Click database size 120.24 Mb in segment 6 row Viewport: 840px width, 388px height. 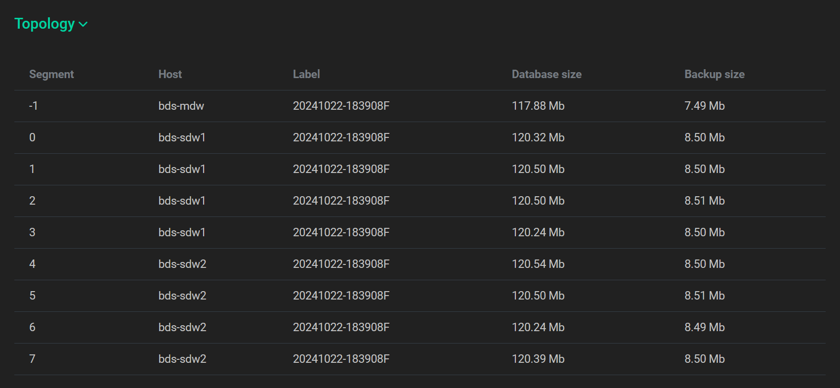pyautogui.click(x=538, y=327)
